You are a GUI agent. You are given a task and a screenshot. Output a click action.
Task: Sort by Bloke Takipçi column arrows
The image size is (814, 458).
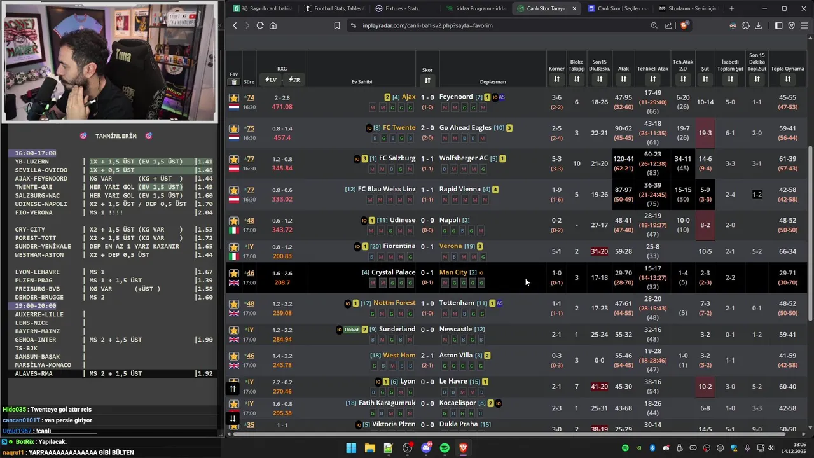point(577,80)
